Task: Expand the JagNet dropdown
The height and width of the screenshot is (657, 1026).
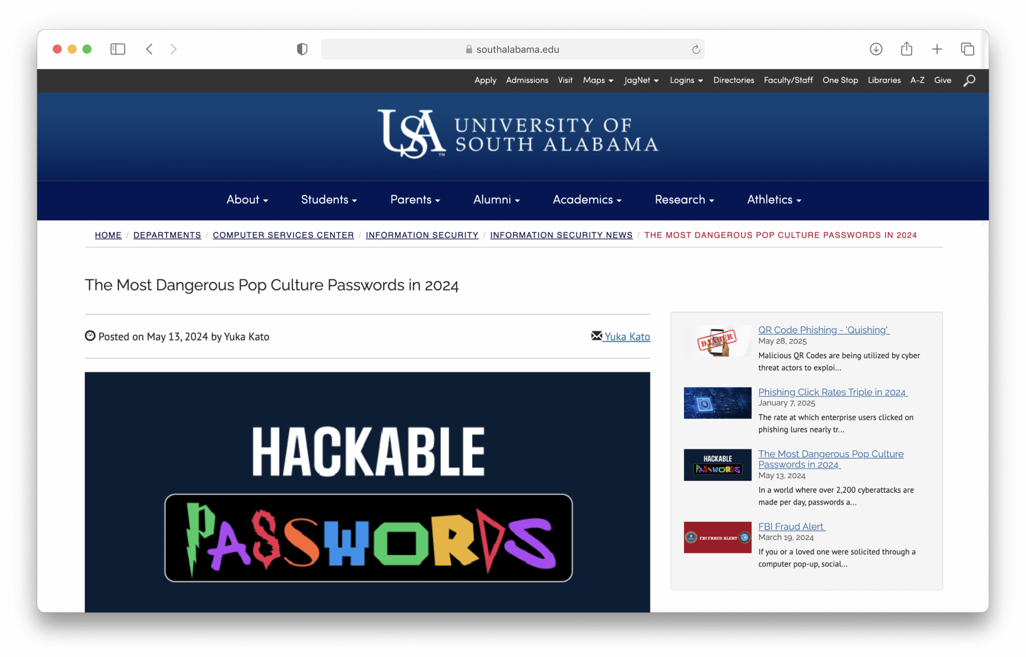Action: click(641, 80)
